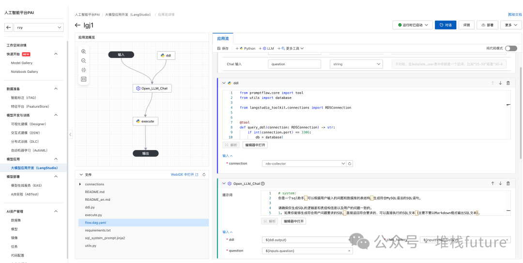Screen dimensions: 523x263
Task: Add a Python node
Action: point(246,48)
